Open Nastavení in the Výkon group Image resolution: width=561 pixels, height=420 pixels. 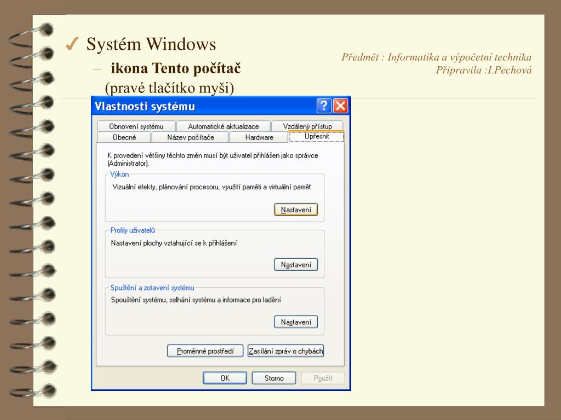pos(296,209)
